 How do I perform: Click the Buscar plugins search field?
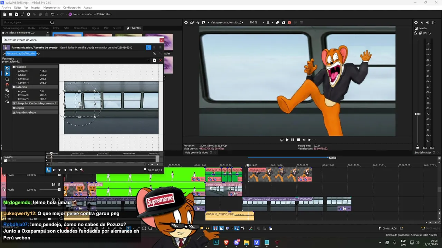[x=26, y=22]
